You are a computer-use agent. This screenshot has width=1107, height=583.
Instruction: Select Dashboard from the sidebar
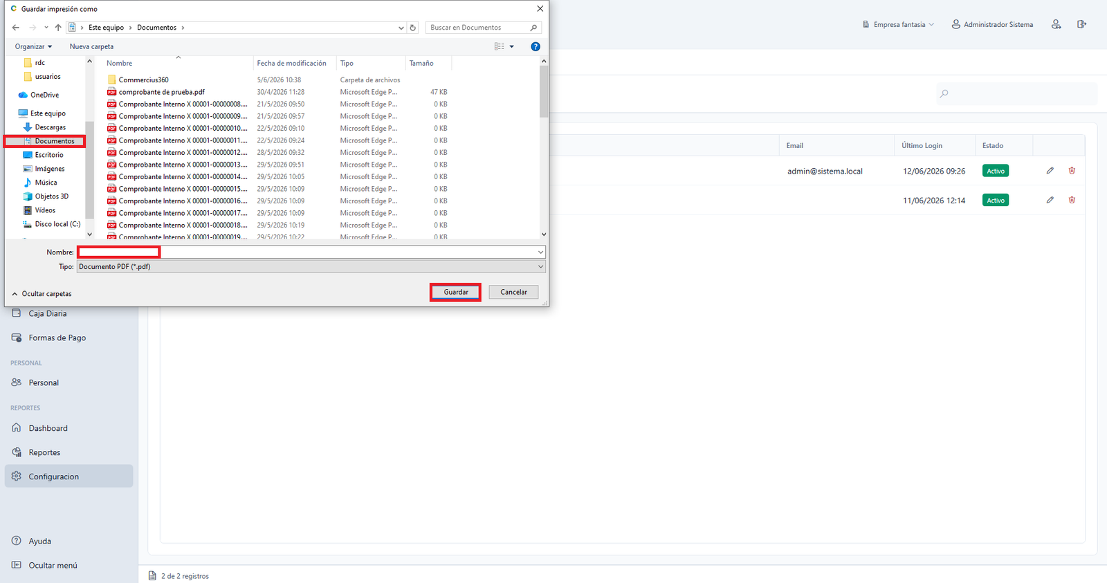pos(48,428)
